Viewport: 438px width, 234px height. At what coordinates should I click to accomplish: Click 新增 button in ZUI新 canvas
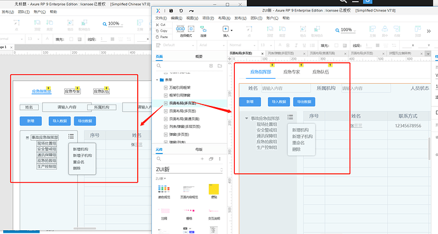pos(250,102)
